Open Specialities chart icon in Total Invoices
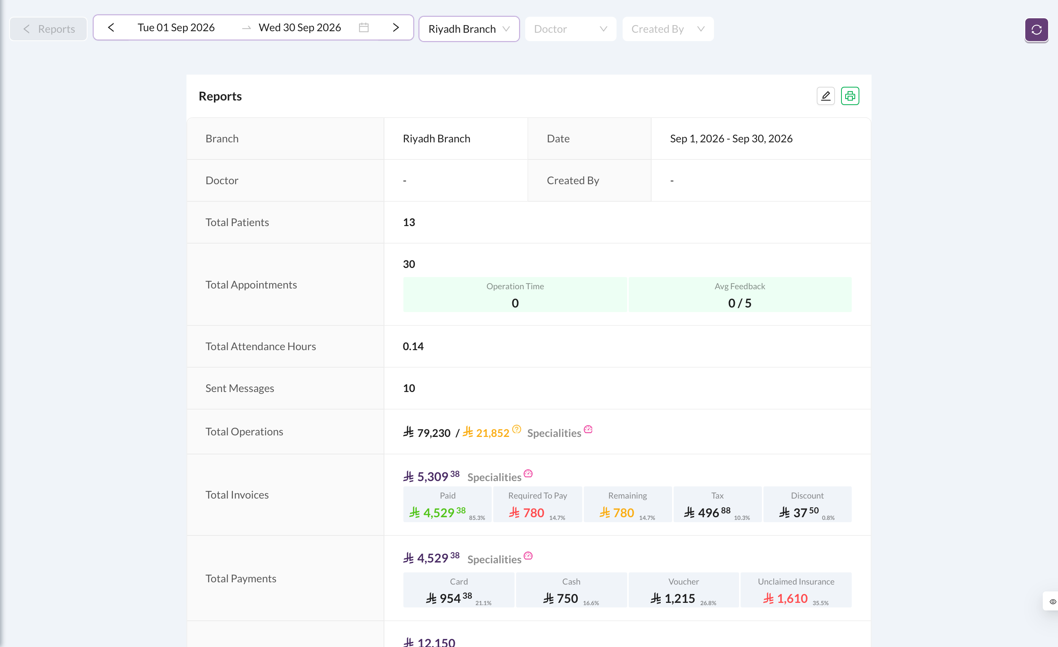The image size is (1058, 647). (x=528, y=473)
